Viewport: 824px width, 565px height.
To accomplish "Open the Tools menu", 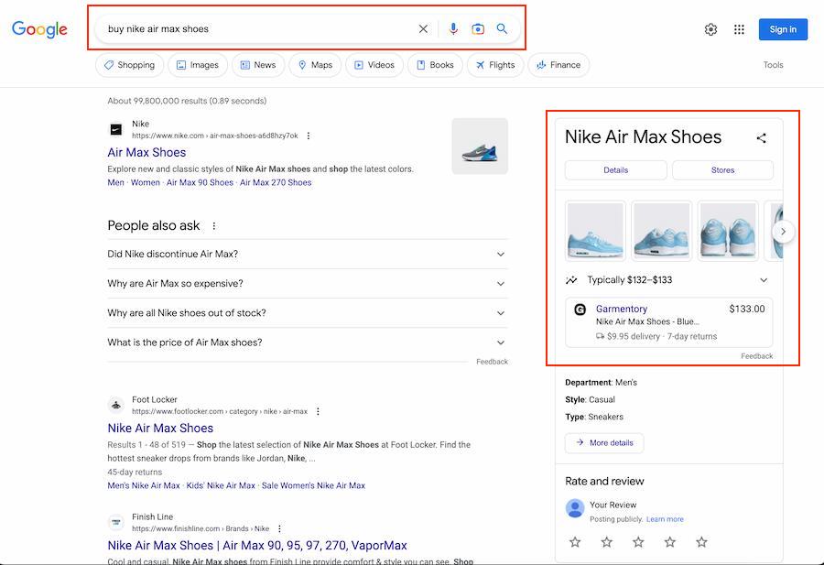I will pyautogui.click(x=773, y=65).
